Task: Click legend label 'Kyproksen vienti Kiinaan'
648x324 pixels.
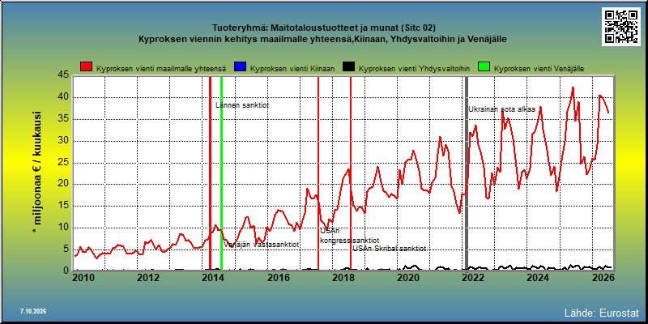Action: 292,69
